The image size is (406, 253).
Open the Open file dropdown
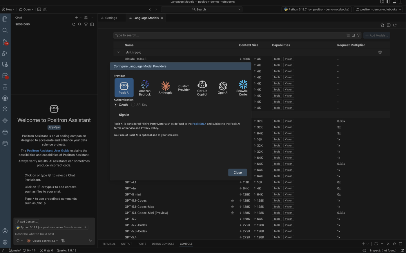pos(26,9)
